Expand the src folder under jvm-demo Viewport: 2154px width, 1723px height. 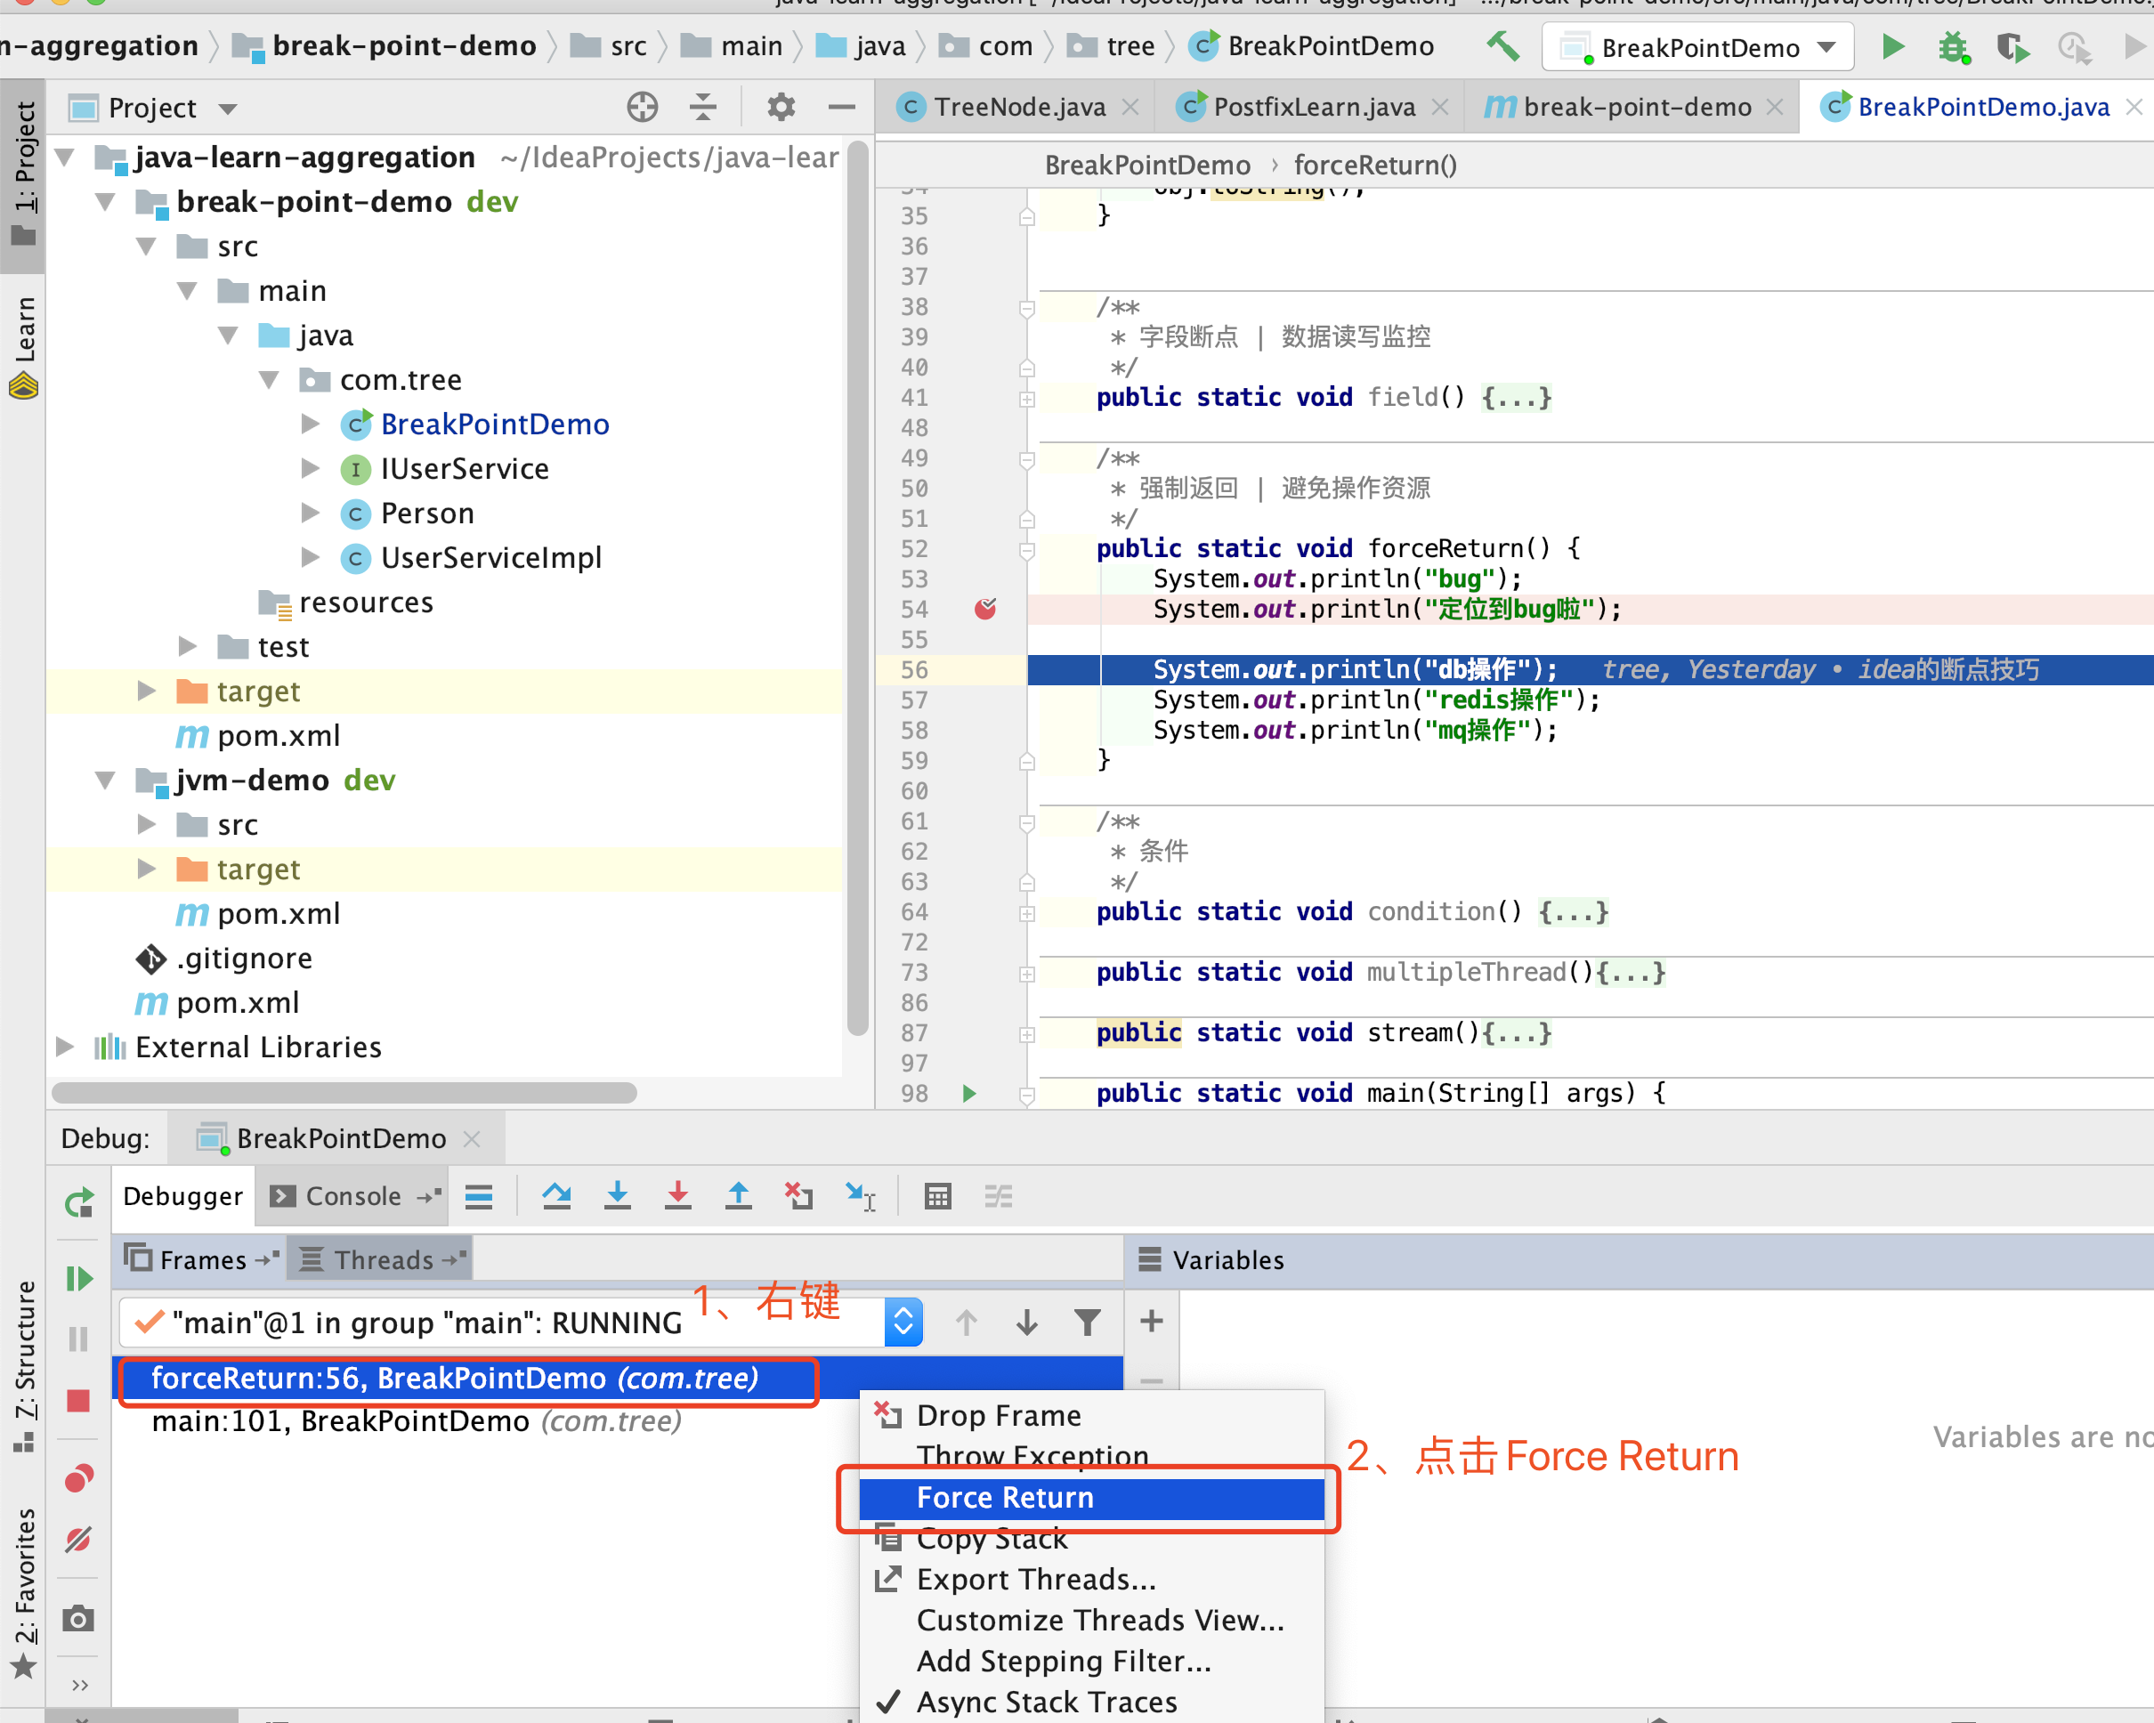point(147,824)
